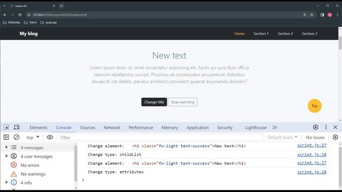This screenshot has height=192, width=342.
Task: Switch to the Console tab
Action: coord(64,127)
